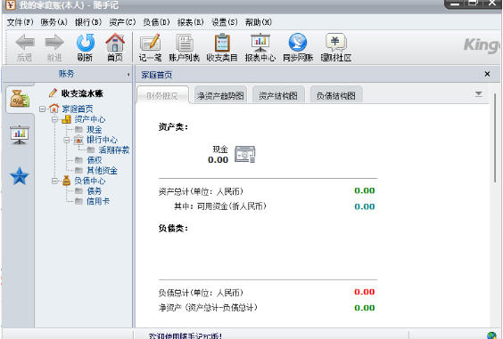Select 现金 in the tree

[95, 129]
